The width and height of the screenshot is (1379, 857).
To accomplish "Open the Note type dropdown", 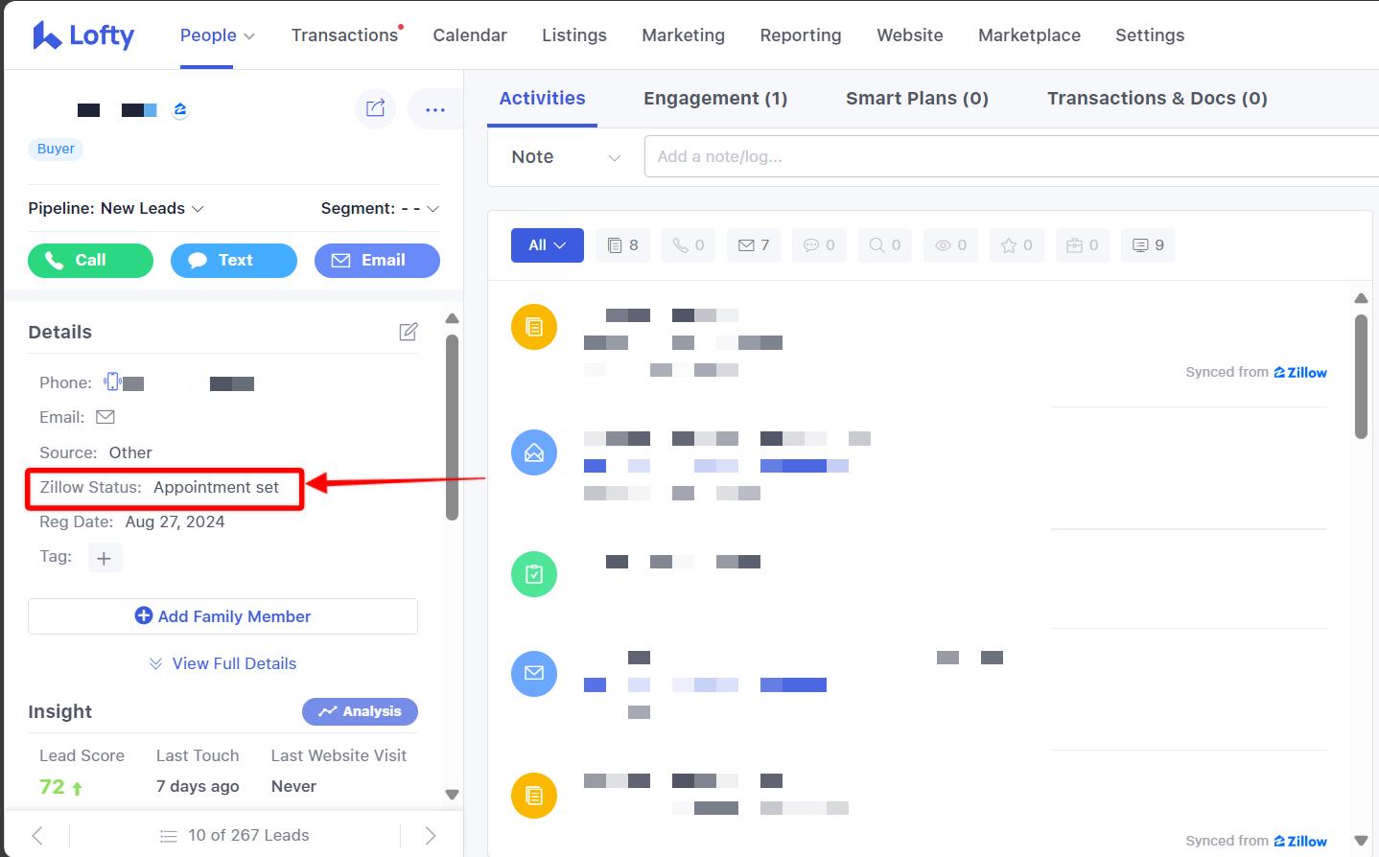I will [565, 157].
